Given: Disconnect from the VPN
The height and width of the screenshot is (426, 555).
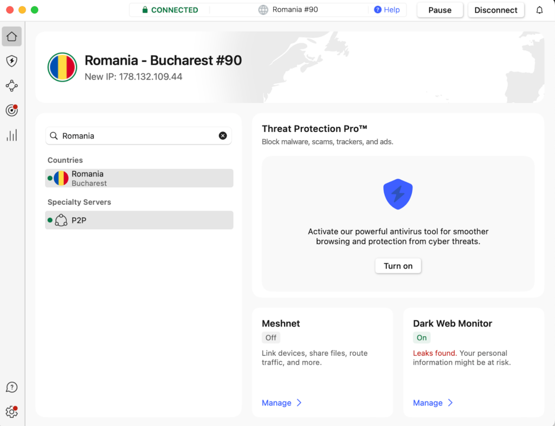Looking at the screenshot, I should 496,10.
